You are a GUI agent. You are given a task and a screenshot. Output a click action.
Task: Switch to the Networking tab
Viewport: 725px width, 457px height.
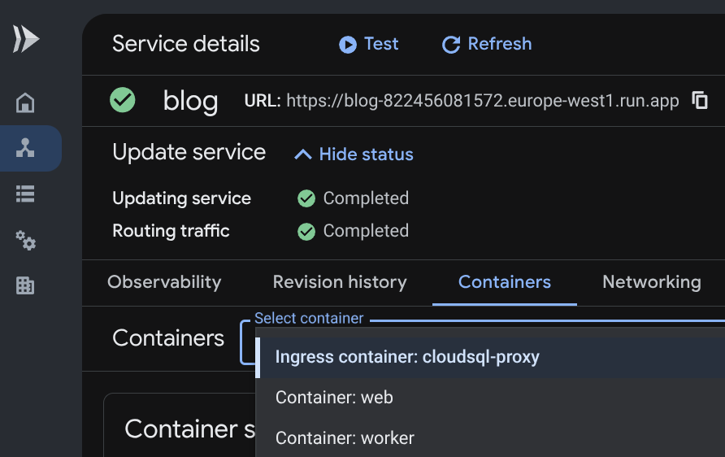(652, 282)
